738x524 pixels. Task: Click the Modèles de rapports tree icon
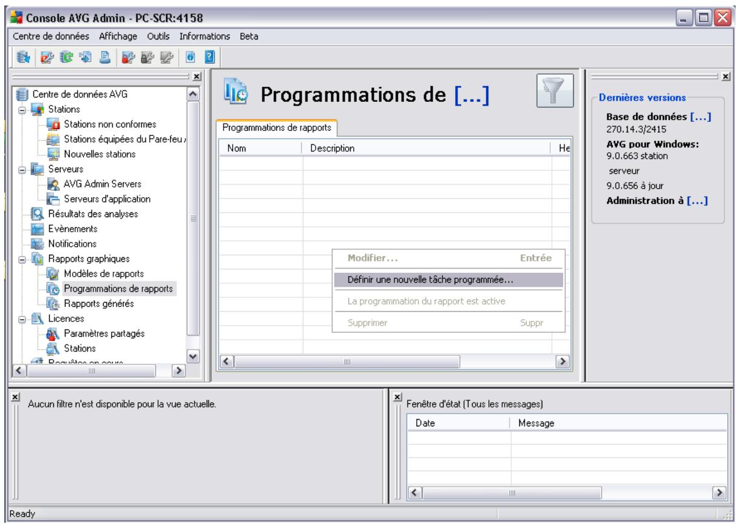point(55,274)
